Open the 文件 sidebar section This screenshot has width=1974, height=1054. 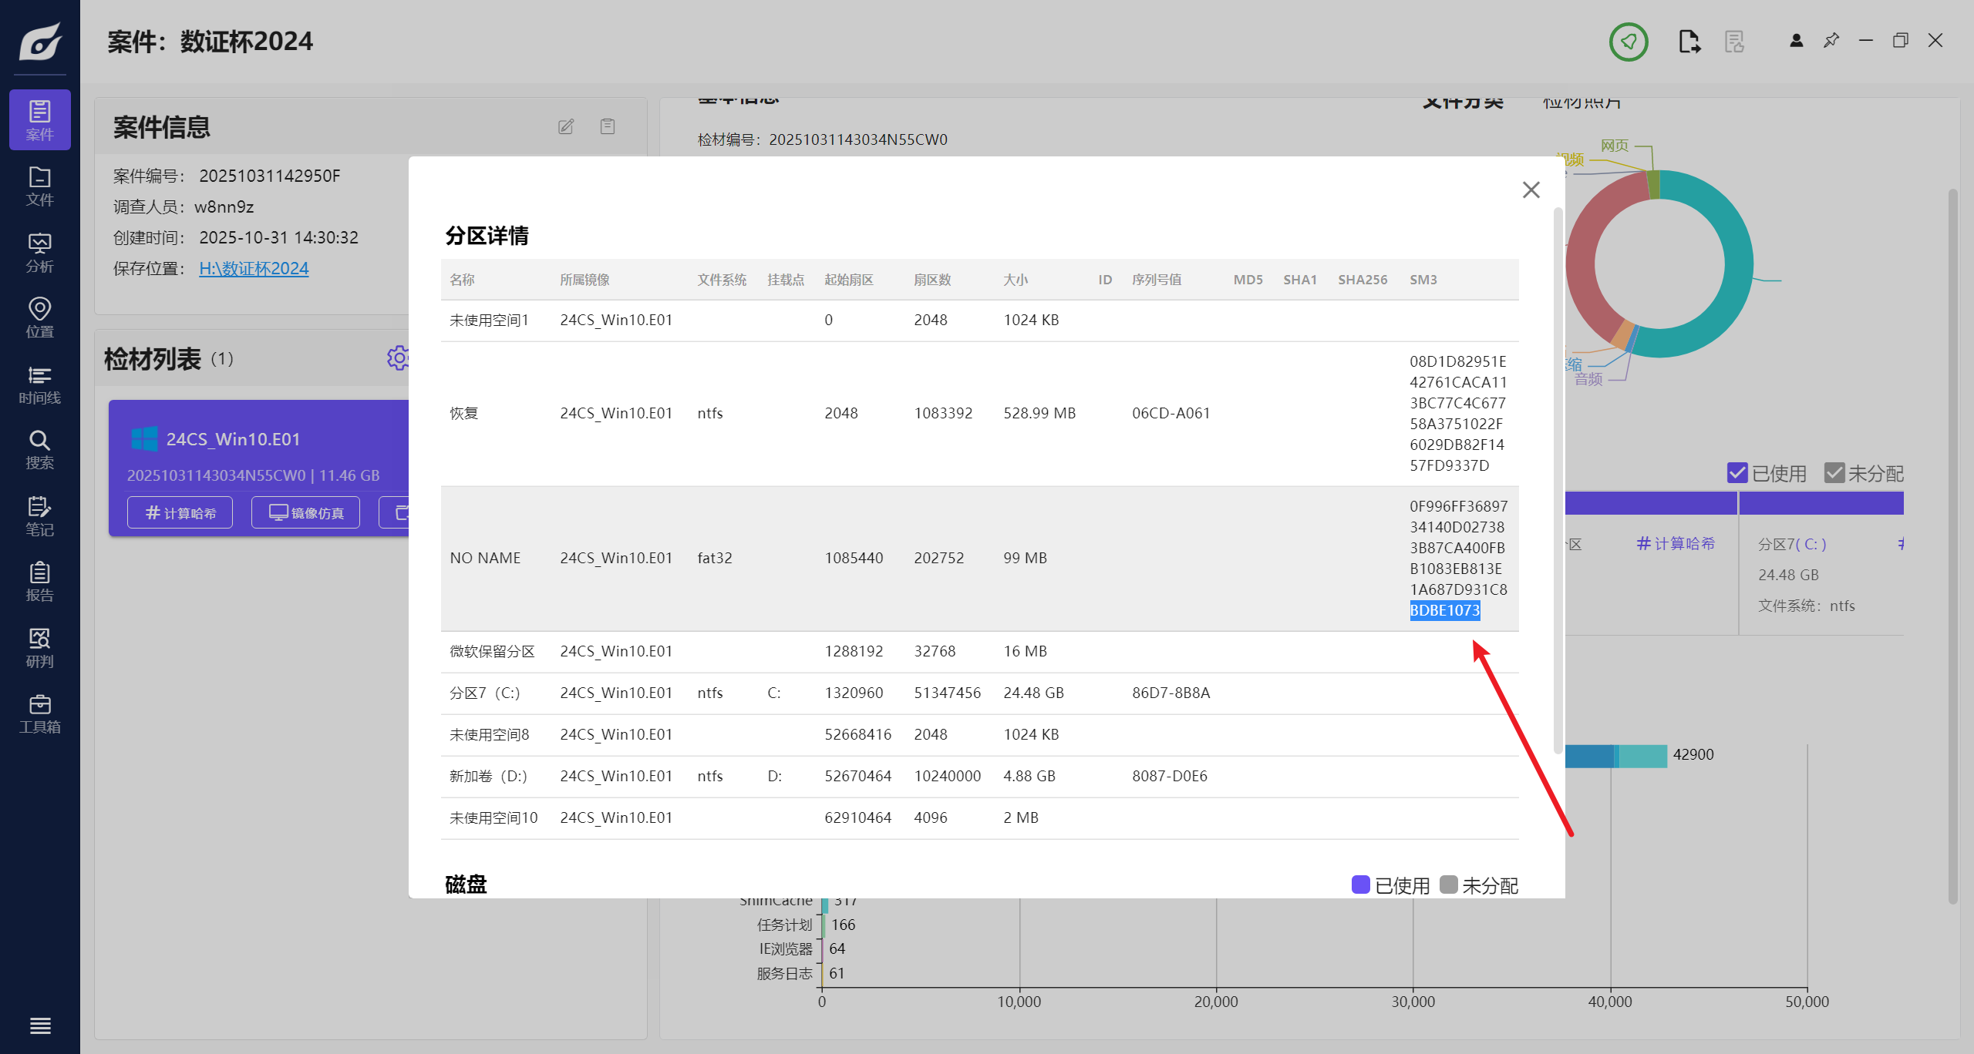click(x=39, y=186)
